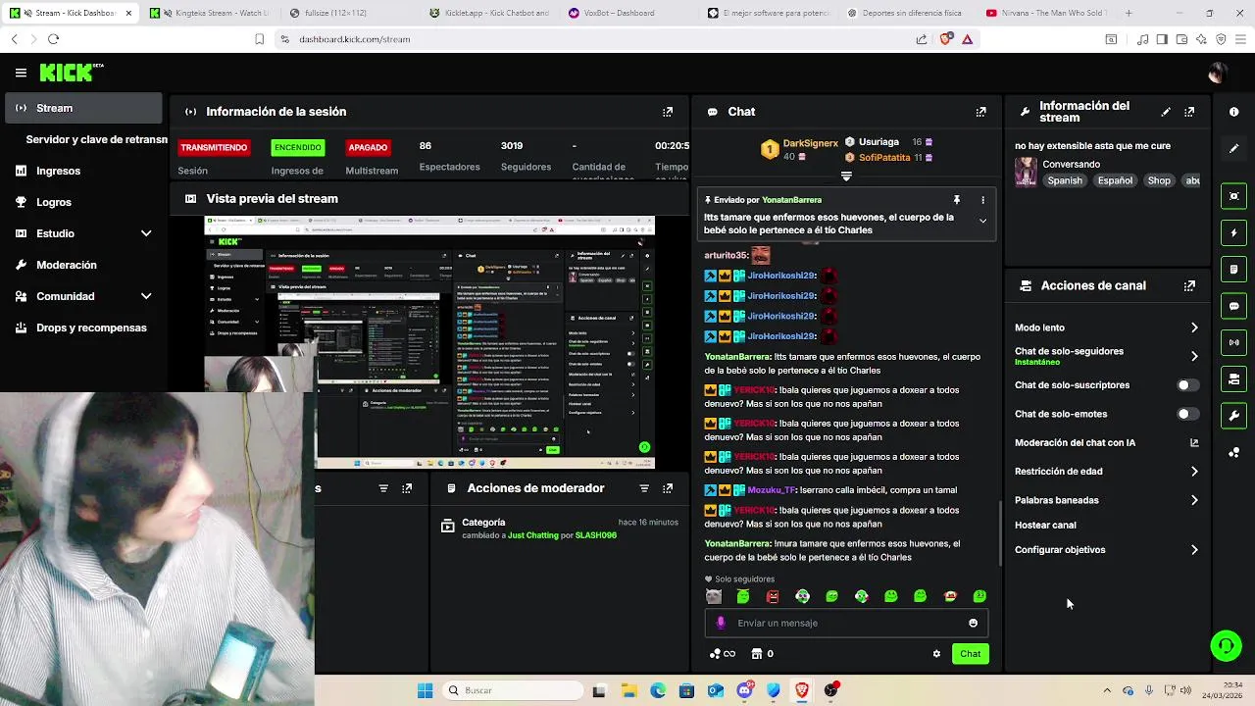
Task: Click the browser address bar URL
Action: 354,39
